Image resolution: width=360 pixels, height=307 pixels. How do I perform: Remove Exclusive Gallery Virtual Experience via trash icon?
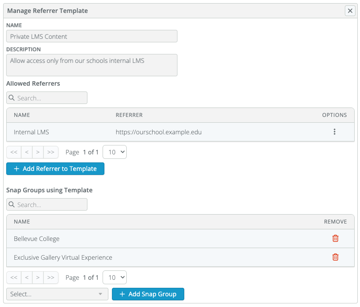335,257
